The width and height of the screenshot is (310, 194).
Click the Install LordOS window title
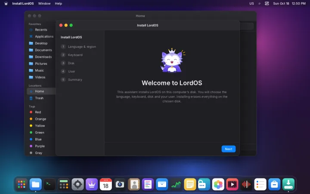[x=148, y=25]
